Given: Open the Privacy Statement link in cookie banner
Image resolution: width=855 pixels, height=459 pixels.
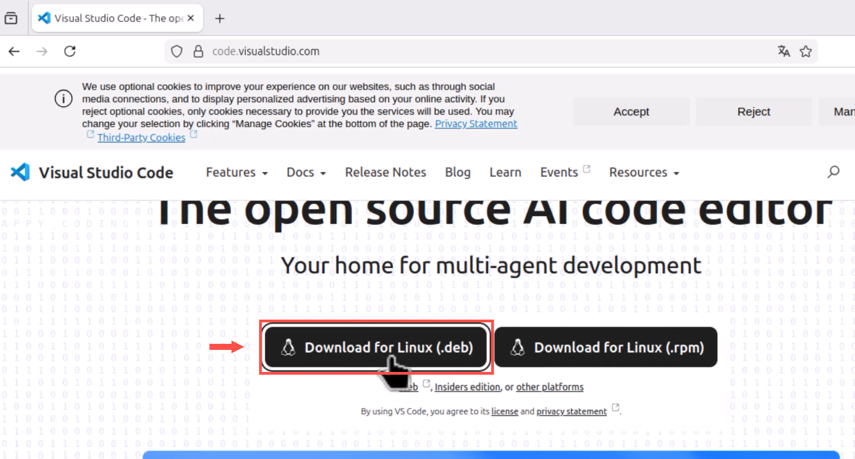Looking at the screenshot, I should click(x=476, y=124).
